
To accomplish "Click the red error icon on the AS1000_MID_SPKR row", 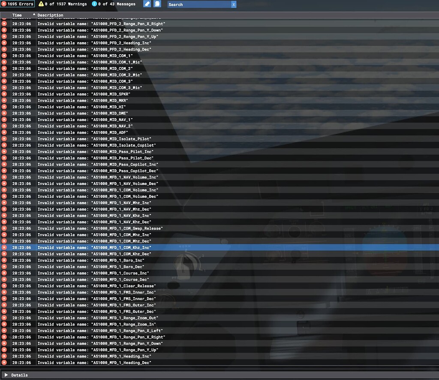I will click(x=4, y=94).
